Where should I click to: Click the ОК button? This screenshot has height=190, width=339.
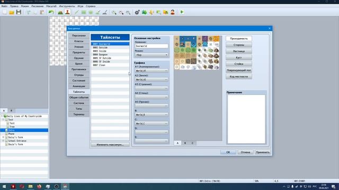228,152
